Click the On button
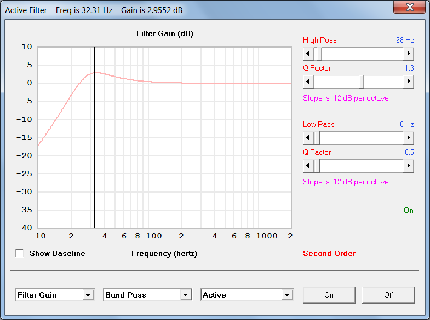The height and width of the screenshot is (320, 430). point(329,295)
